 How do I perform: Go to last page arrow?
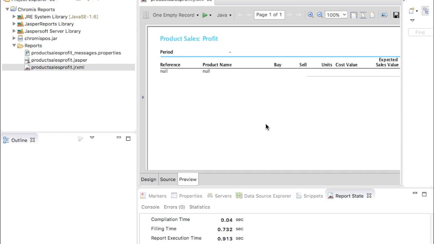point(299,15)
